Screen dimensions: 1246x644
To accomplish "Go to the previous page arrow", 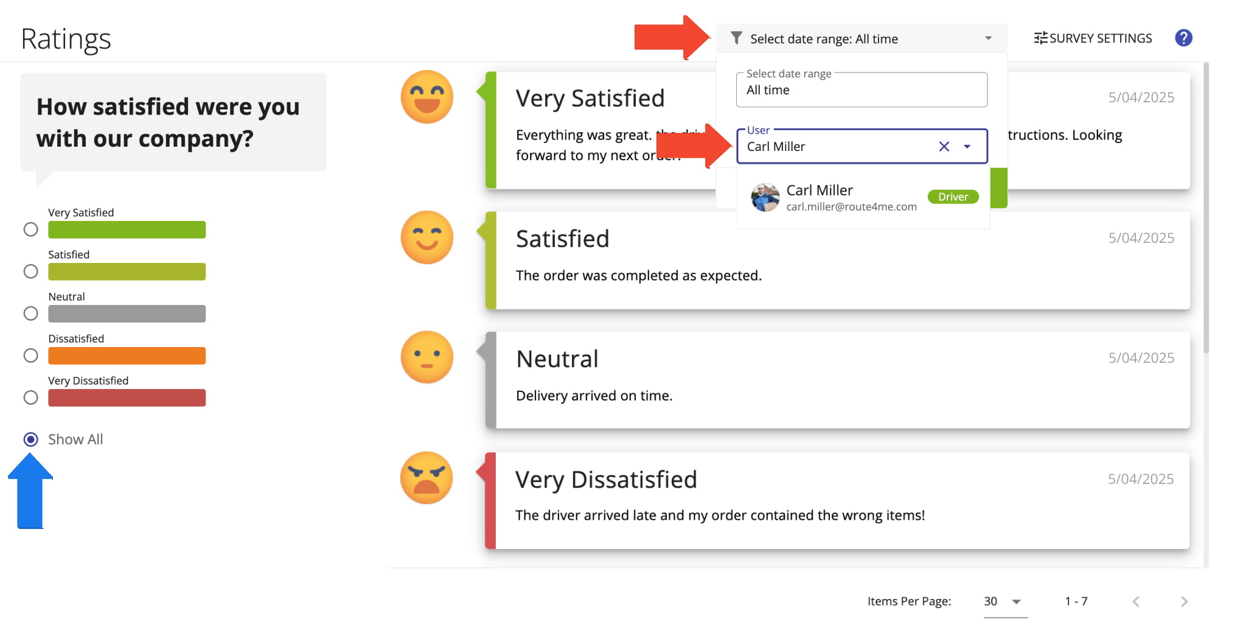I will pos(1136,601).
